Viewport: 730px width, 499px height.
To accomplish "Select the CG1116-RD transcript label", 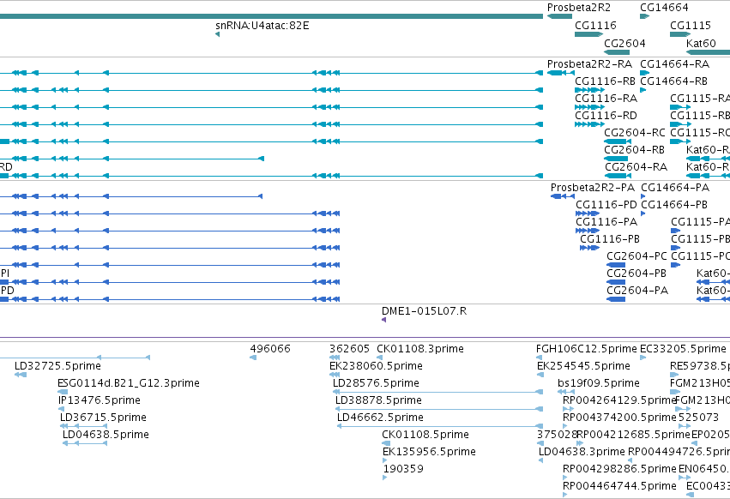I will (x=606, y=116).
